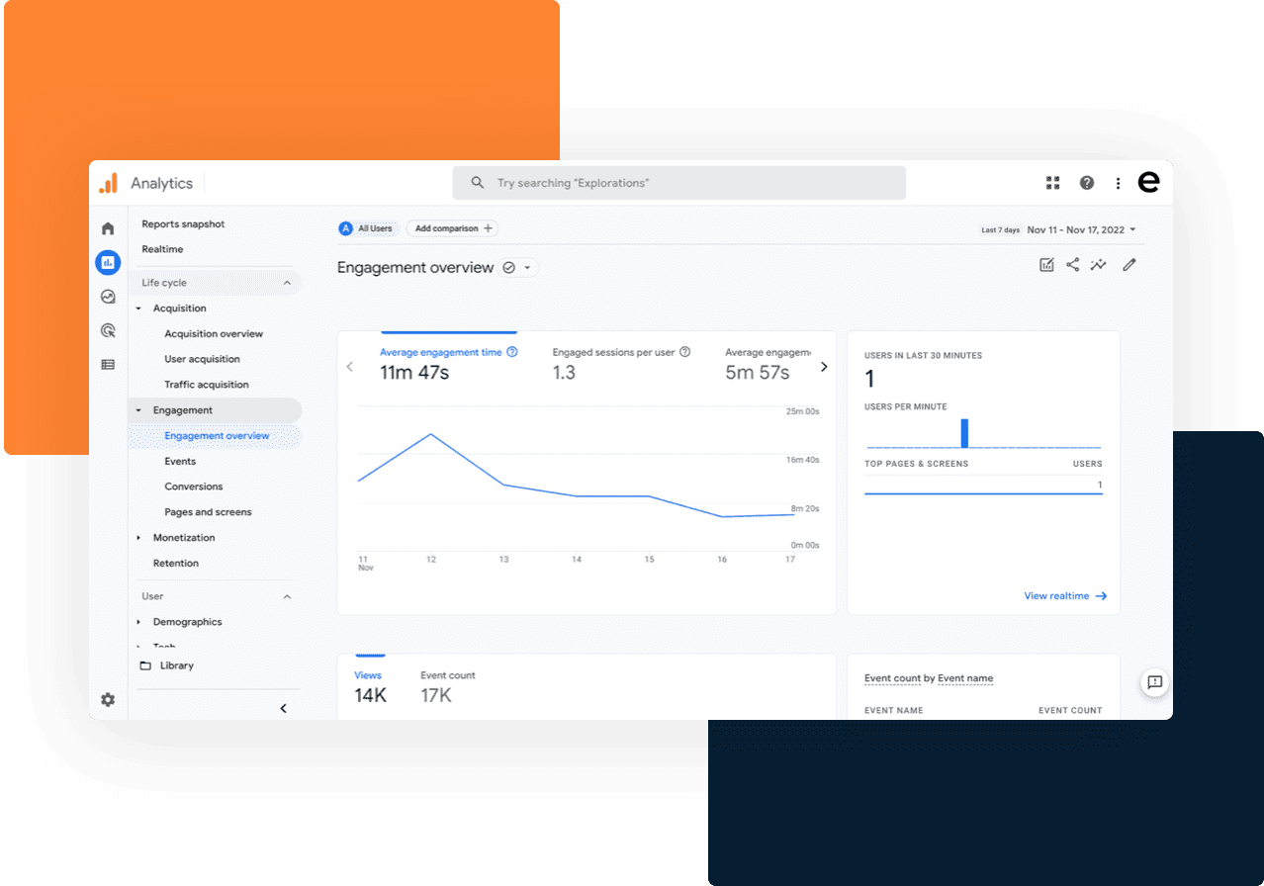The width and height of the screenshot is (1264, 886).
Task: Collapse the User section chevron
Action: pyautogui.click(x=287, y=596)
